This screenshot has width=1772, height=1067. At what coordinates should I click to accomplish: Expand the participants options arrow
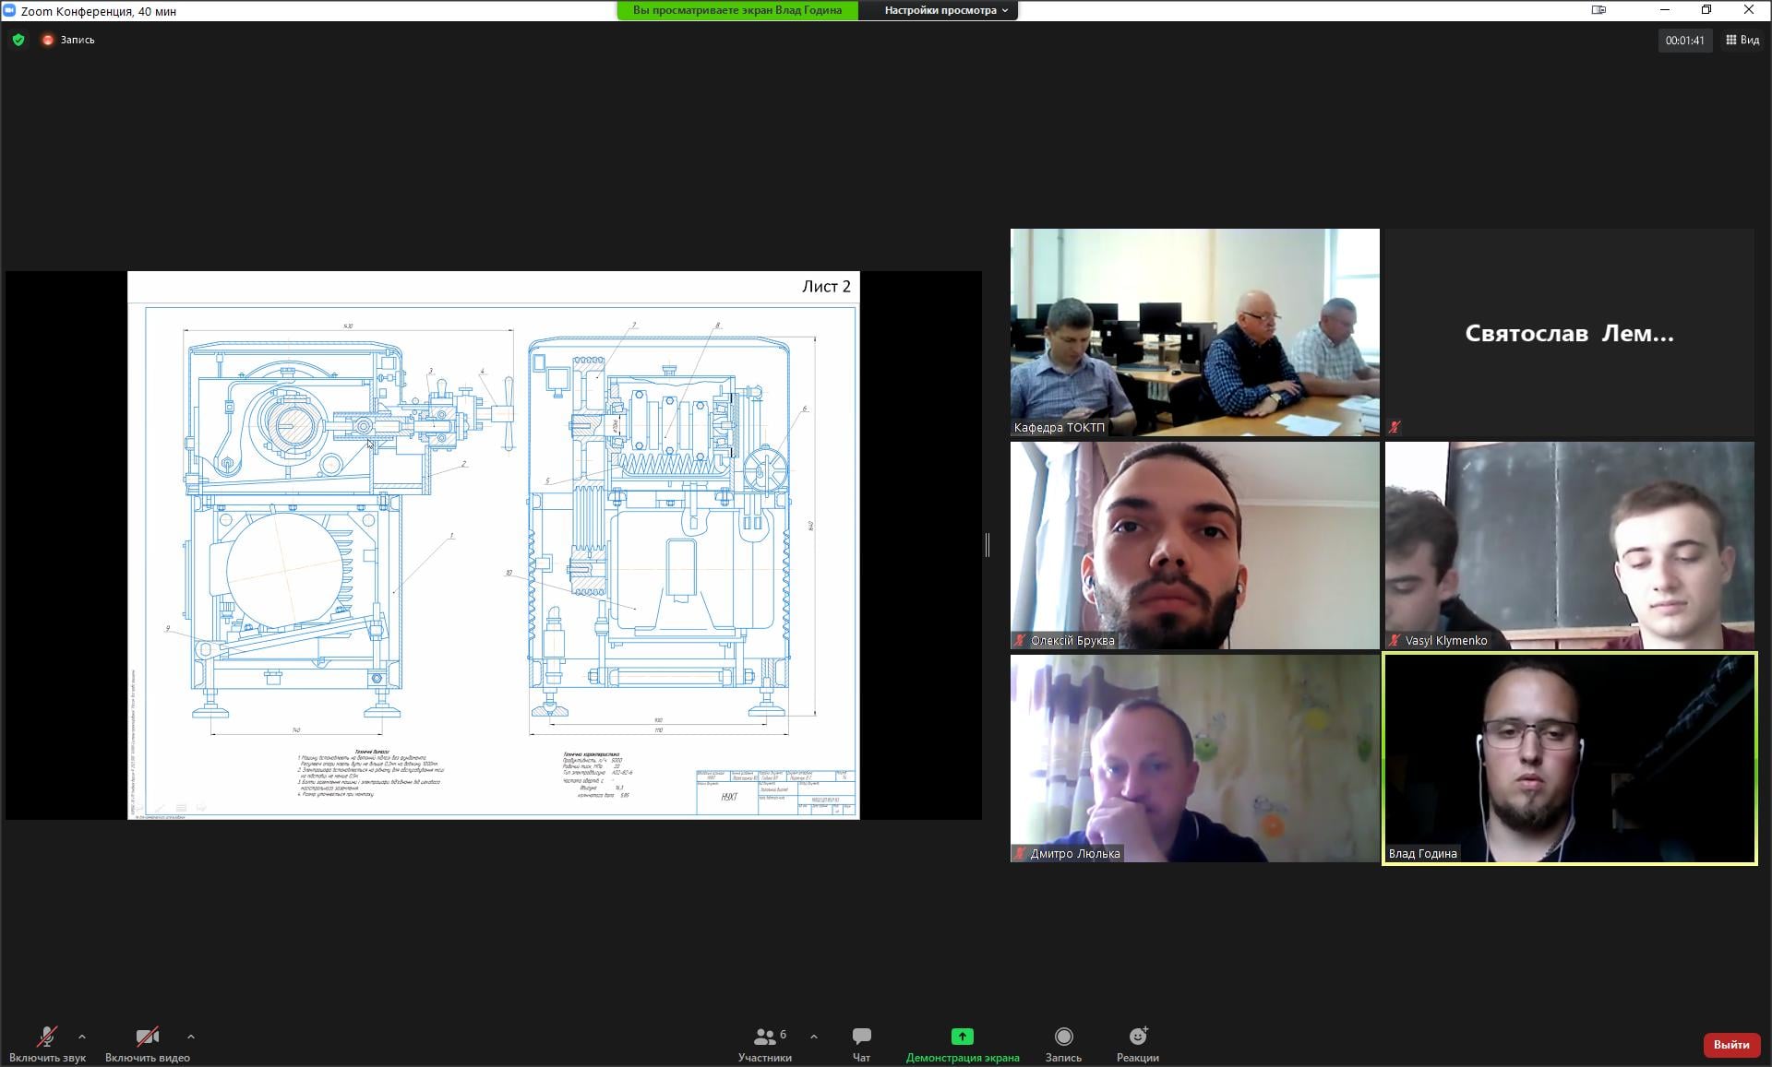[813, 1037]
